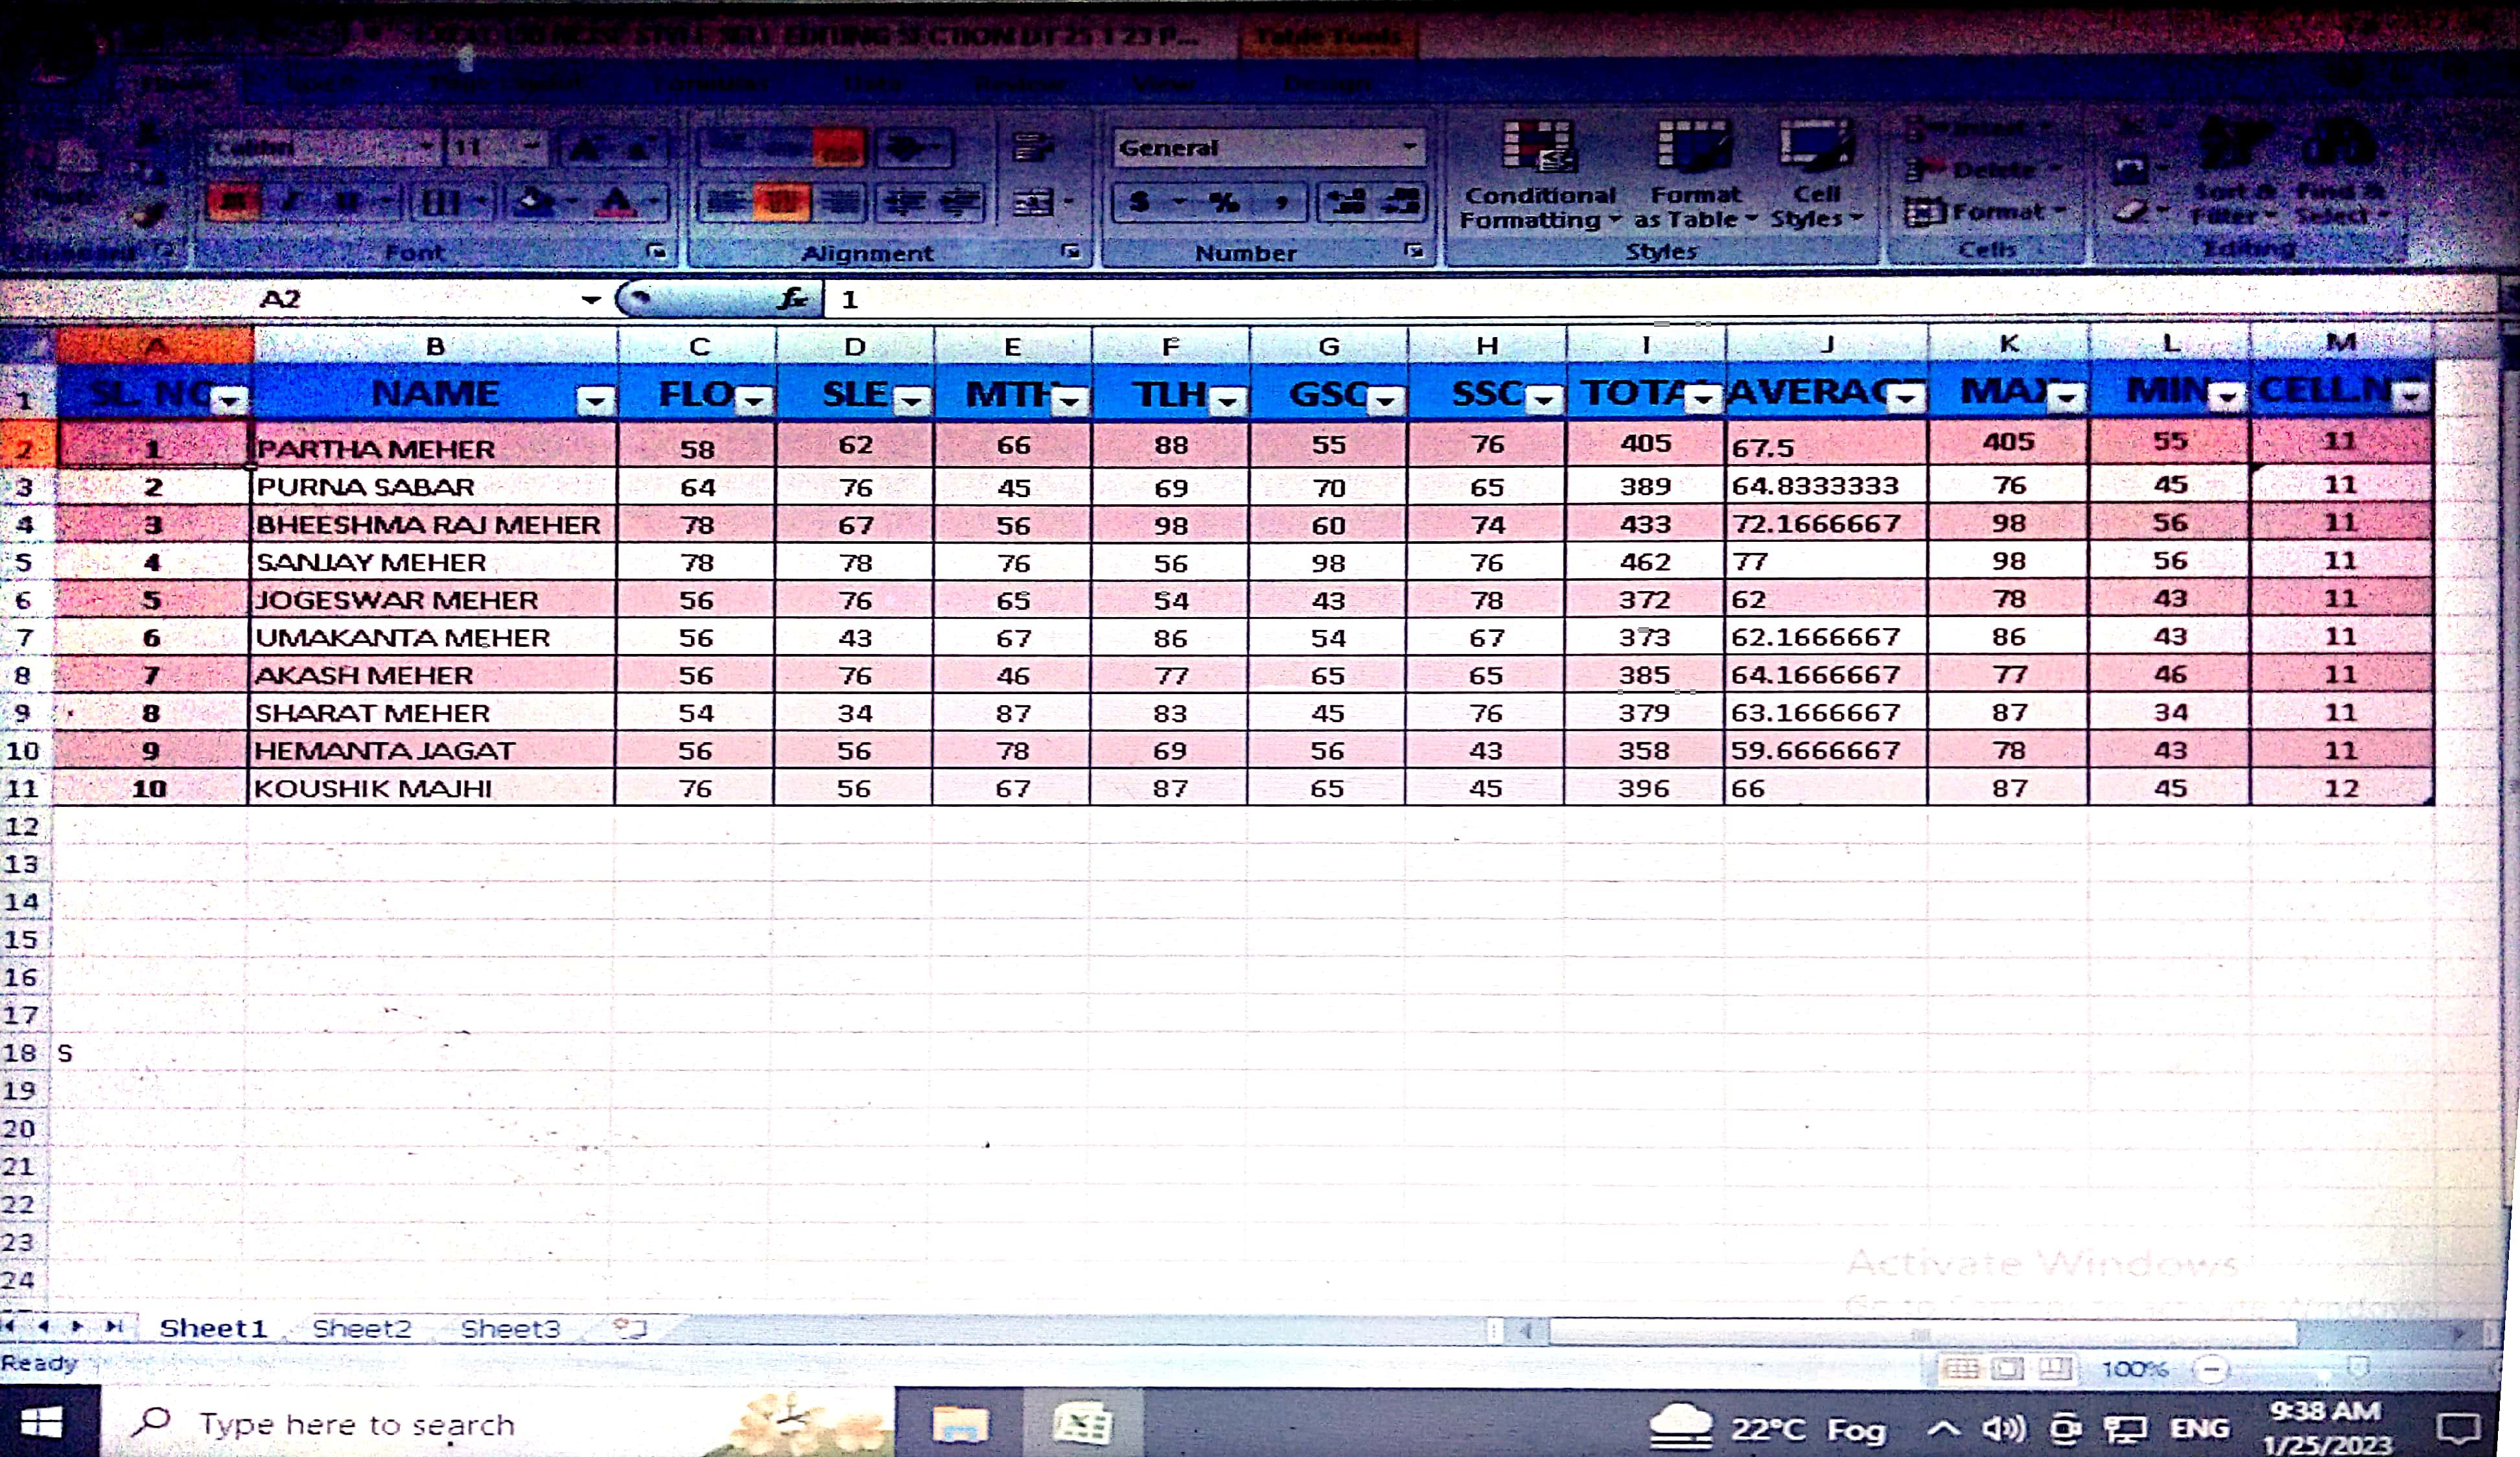
Task: Open NAME column filter dropdown
Action: [x=595, y=402]
